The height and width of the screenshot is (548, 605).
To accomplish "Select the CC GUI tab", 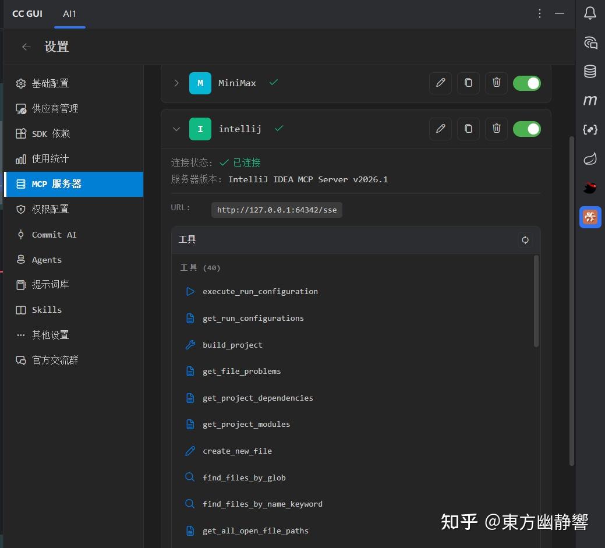I will point(27,14).
